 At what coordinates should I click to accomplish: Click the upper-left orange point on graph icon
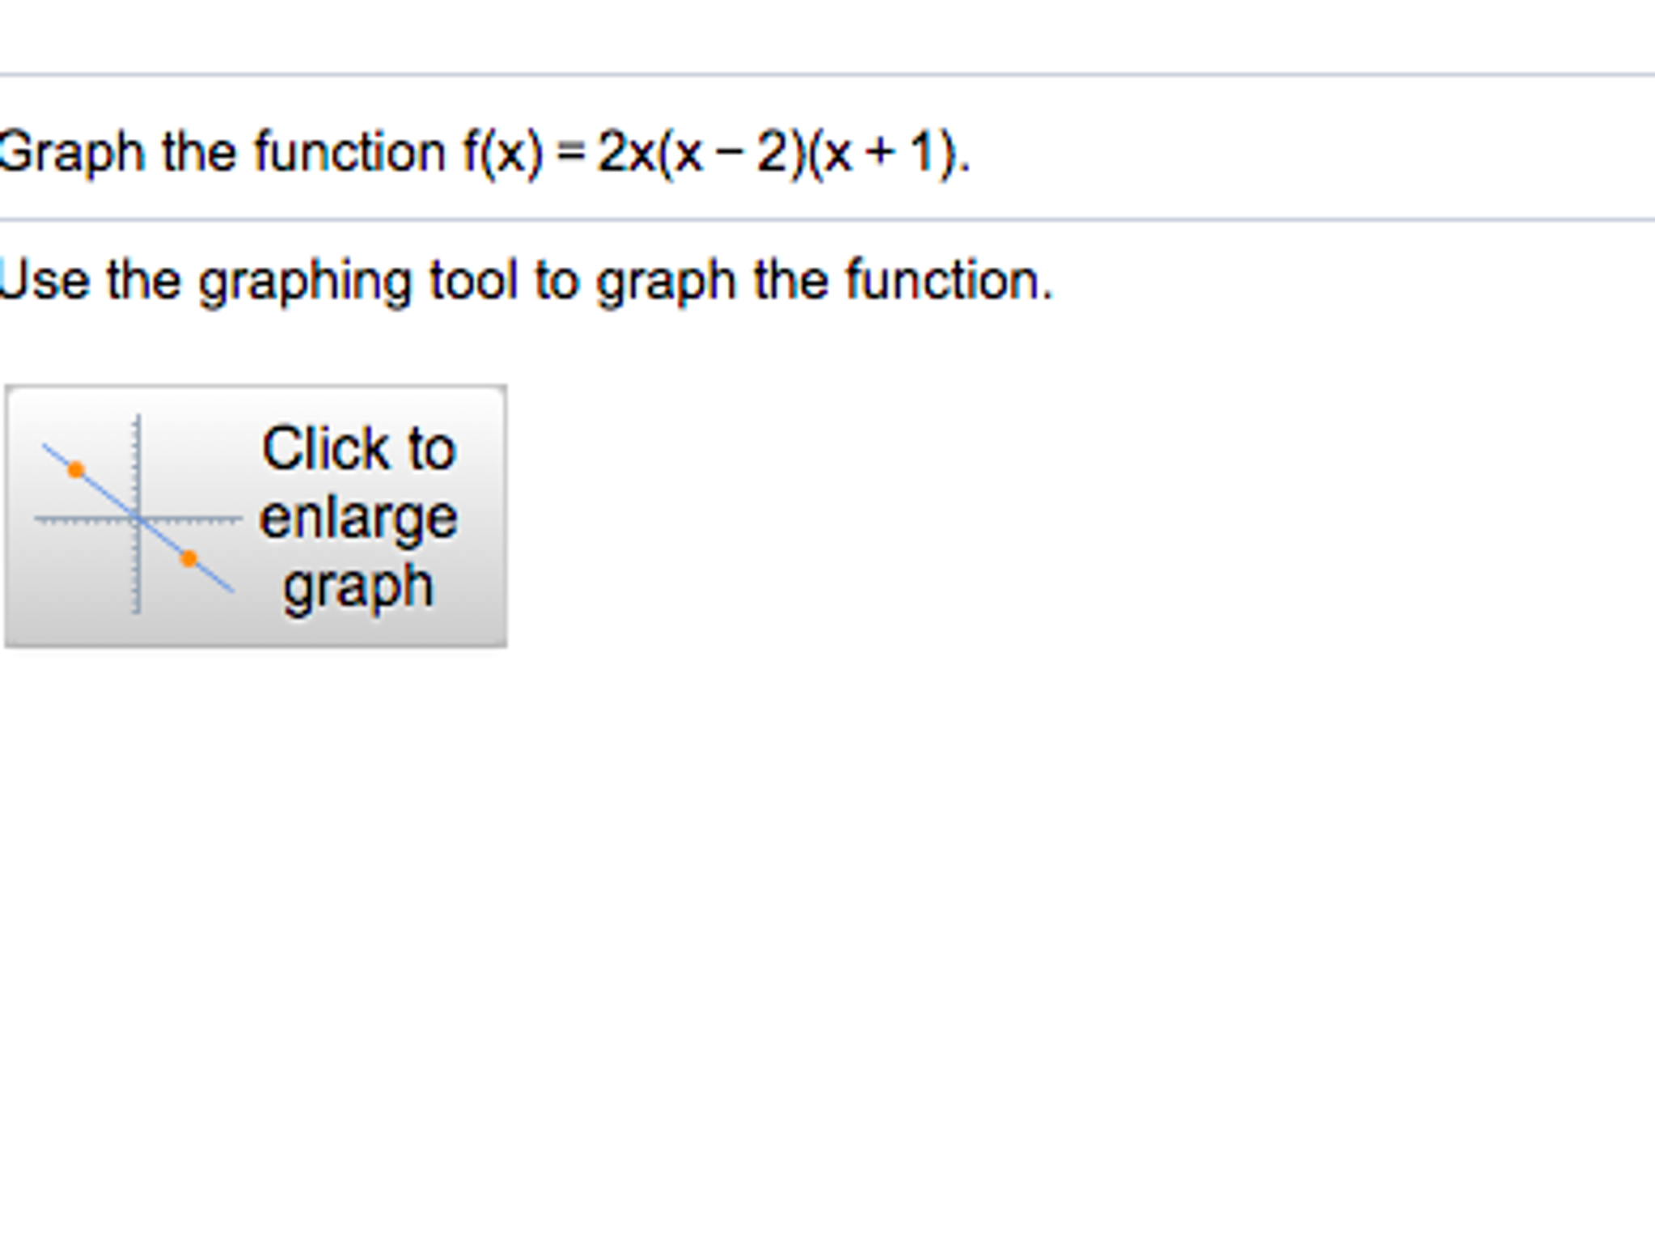(x=76, y=469)
